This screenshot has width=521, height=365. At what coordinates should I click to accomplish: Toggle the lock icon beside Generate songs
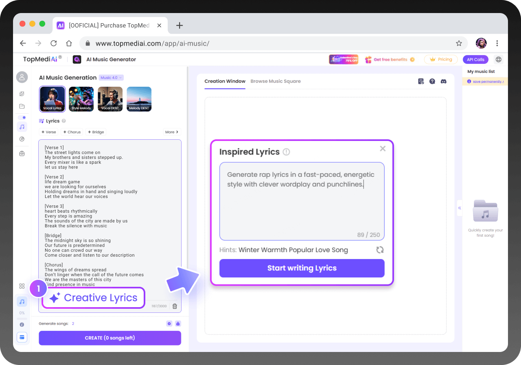(x=178, y=323)
